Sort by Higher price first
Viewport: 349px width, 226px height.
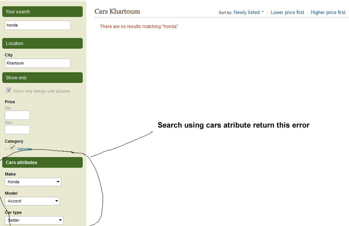click(x=328, y=13)
